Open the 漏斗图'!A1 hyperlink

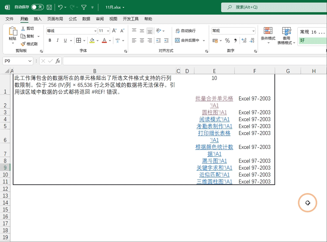click(214, 161)
